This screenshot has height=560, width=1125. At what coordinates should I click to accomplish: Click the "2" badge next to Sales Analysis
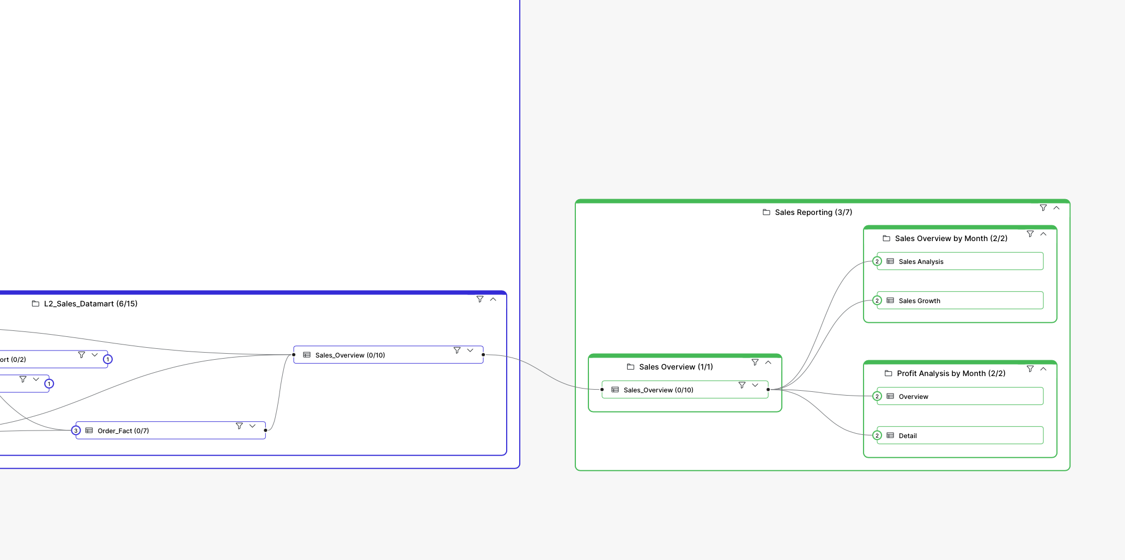click(877, 261)
